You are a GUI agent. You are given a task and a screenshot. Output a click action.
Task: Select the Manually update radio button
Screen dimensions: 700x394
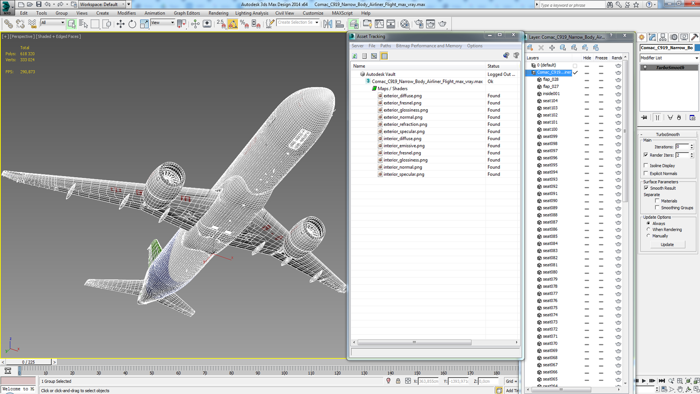(x=648, y=236)
